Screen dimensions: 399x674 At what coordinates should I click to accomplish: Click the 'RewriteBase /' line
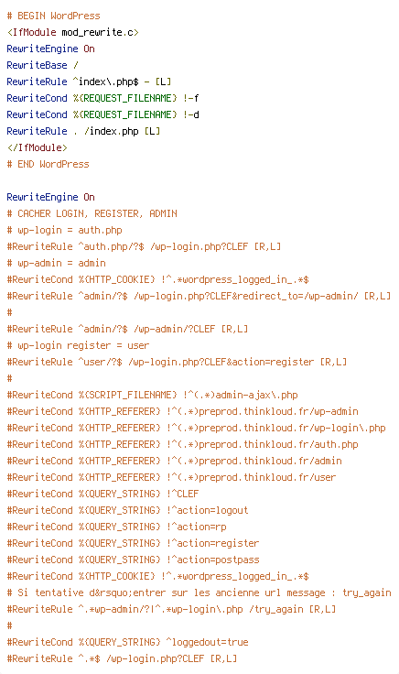[x=42, y=65]
